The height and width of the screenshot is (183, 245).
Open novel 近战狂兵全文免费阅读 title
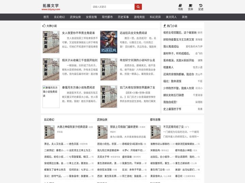click(133, 33)
